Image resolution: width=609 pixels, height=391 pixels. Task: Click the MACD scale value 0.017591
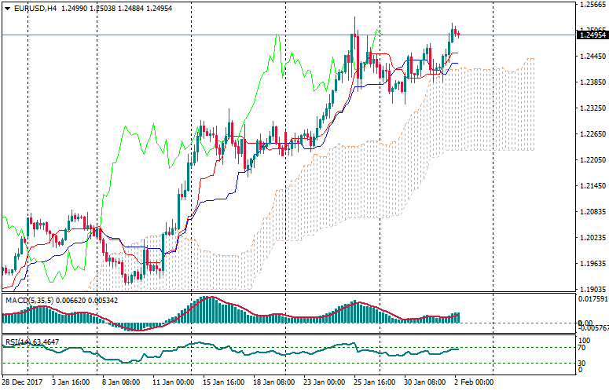click(593, 298)
